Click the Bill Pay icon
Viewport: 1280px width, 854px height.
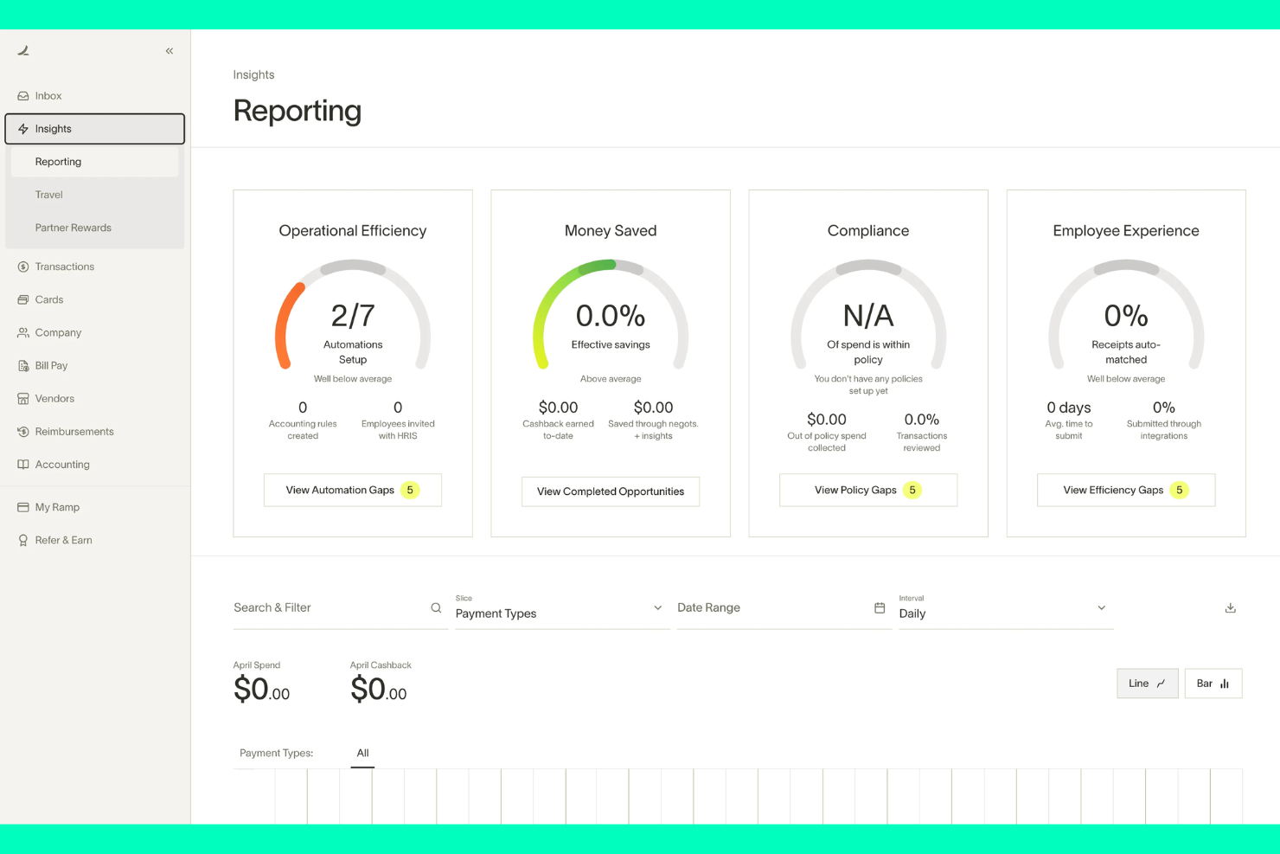(23, 366)
